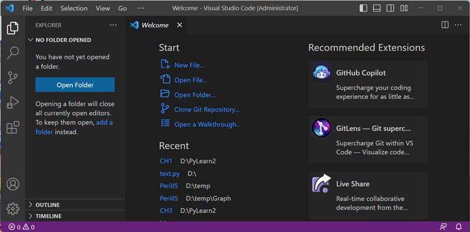Click the Live Share extension icon
Screen dimensions: 470x232
pyautogui.click(x=322, y=183)
